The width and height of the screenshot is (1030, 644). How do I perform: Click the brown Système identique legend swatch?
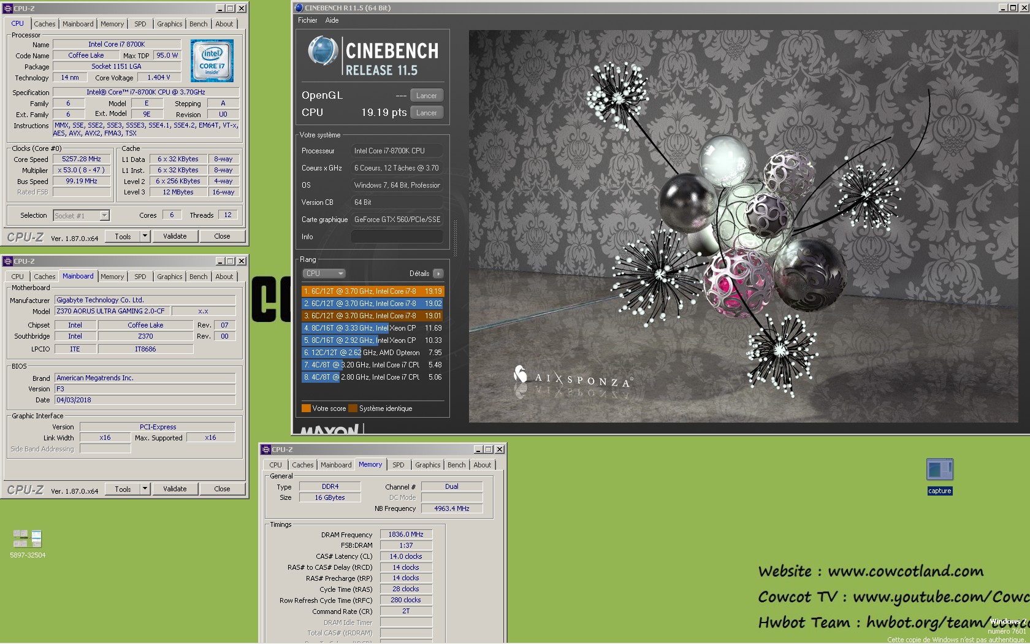point(353,408)
